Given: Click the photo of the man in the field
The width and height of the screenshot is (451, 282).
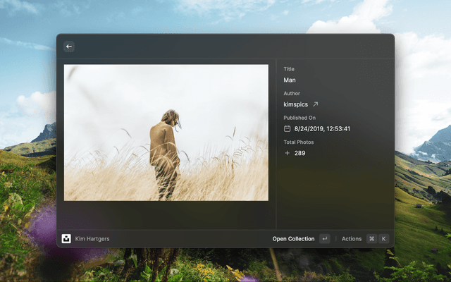Looking at the screenshot, I should [166, 133].
